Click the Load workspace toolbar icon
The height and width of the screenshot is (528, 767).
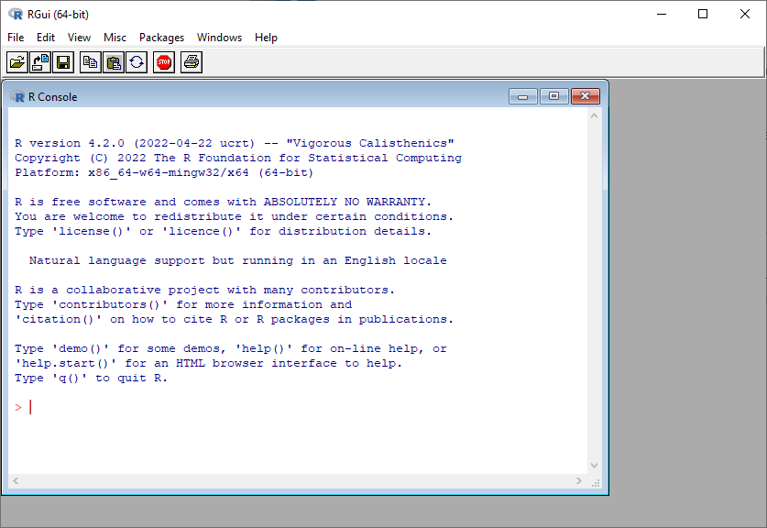tap(40, 62)
